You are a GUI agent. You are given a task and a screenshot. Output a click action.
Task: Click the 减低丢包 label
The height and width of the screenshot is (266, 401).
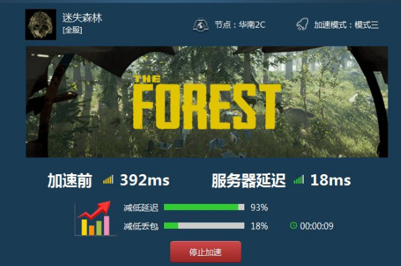[141, 226]
